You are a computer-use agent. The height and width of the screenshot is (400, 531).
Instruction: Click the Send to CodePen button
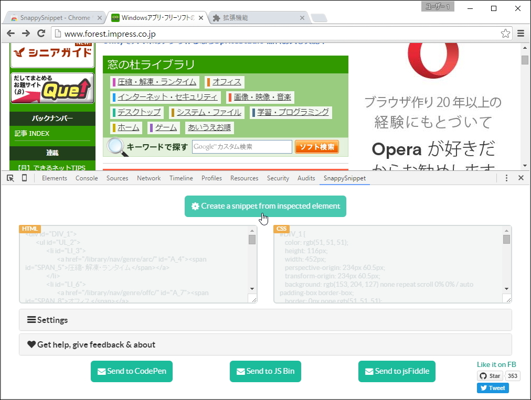tap(131, 371)
